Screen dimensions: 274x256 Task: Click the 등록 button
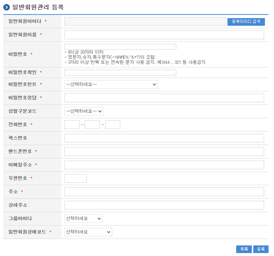point(261,249)
